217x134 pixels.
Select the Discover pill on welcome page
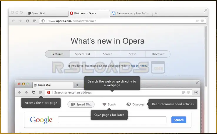click(158, 54)
